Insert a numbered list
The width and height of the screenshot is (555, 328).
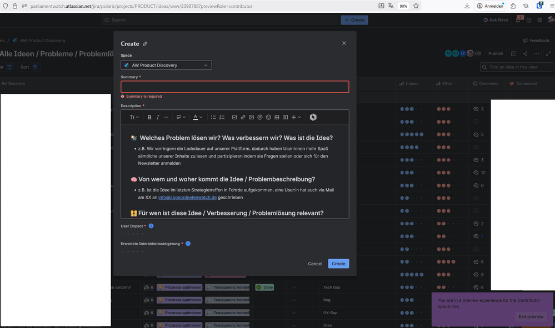[222, 117]
